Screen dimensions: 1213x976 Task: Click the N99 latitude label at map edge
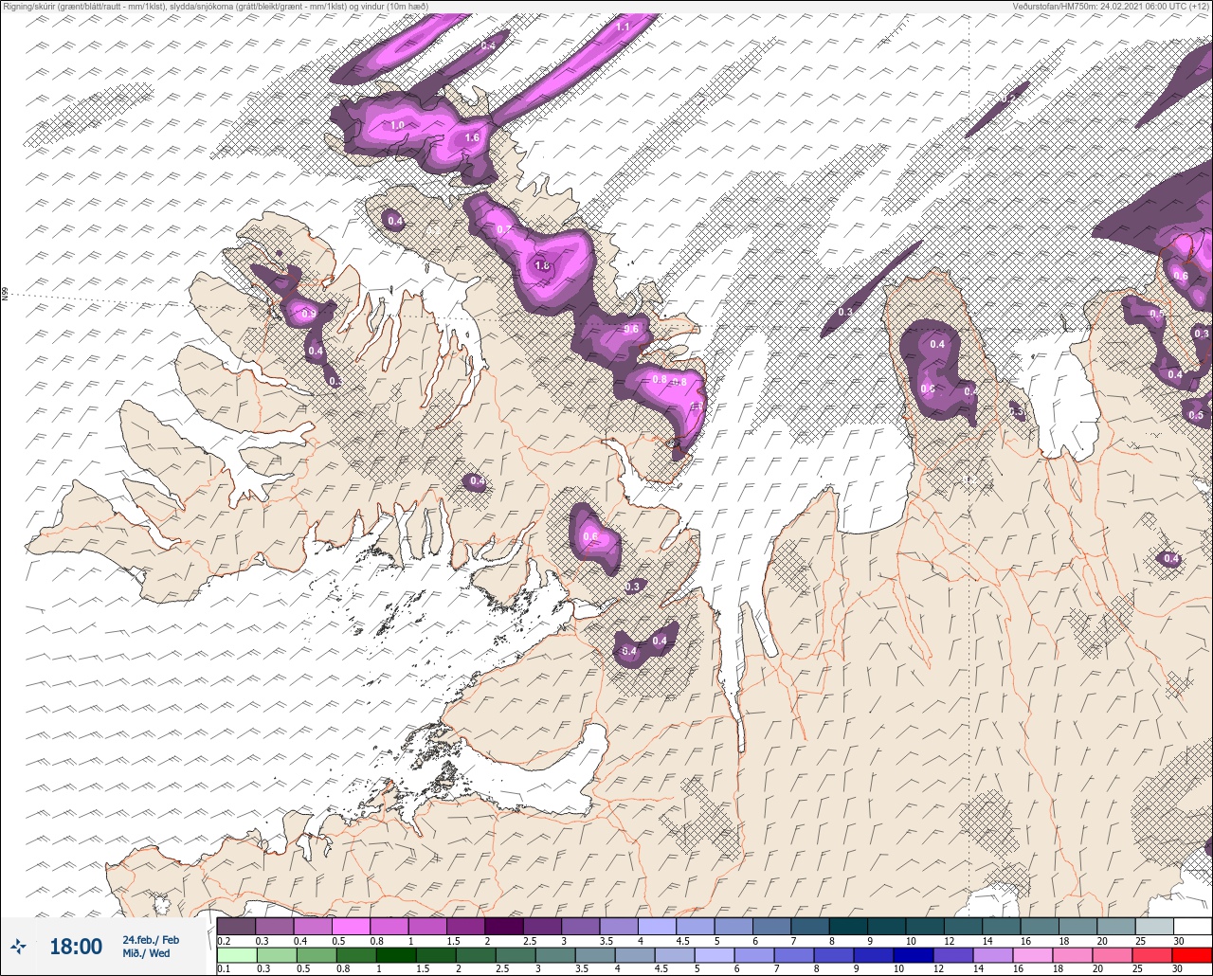[5, 294]
